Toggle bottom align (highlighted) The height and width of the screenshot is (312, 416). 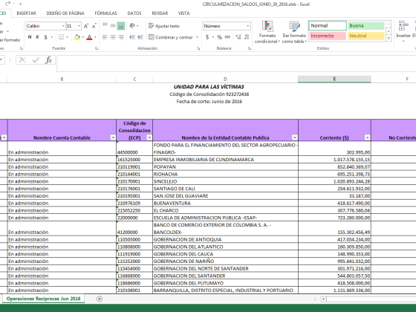tap(121, 26)
